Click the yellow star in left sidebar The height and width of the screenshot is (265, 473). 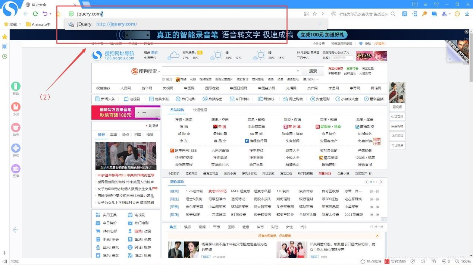(4, 37)
